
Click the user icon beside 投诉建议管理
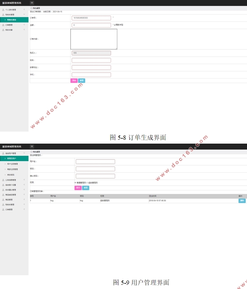pyautogui.click(x=3, y=190)
